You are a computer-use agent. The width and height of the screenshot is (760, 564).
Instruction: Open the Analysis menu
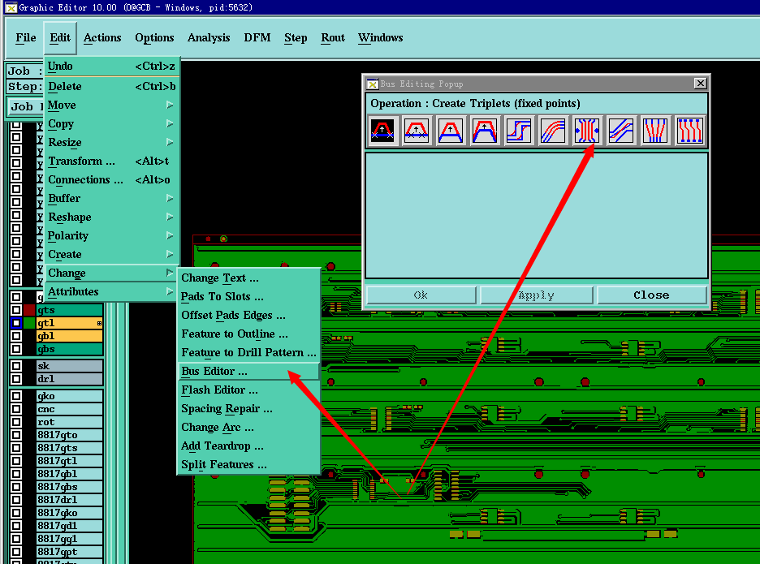(209, 38)
